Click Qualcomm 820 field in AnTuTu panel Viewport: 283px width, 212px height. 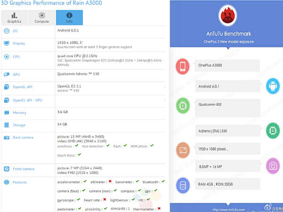228,108
